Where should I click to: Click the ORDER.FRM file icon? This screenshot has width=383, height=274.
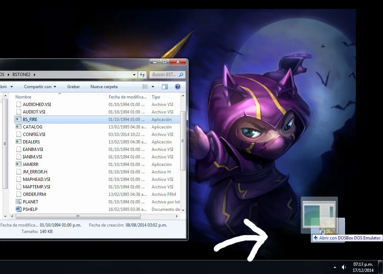click(18, 194)
